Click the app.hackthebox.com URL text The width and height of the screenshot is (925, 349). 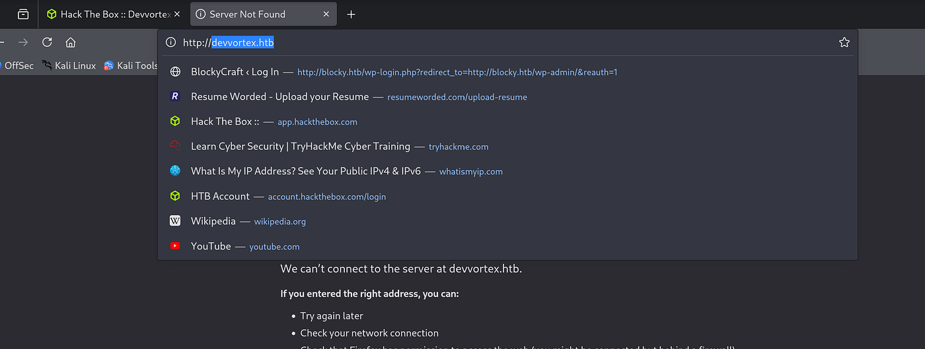coord(317,122)
